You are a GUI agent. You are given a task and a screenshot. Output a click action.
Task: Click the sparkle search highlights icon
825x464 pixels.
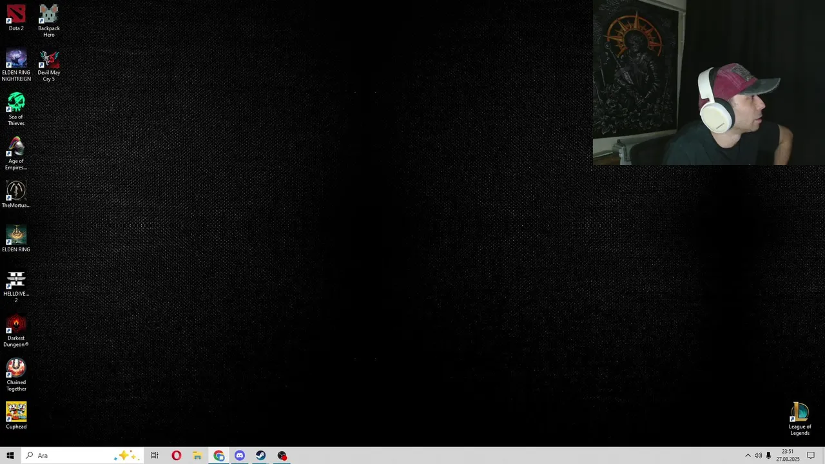(x=126, y=456)
